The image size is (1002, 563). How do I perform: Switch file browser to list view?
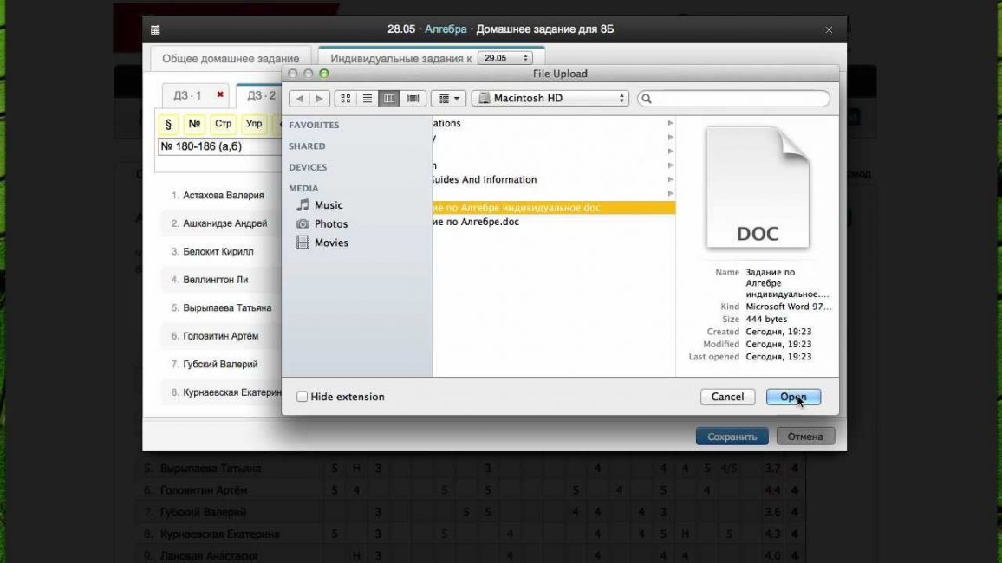(368, 98)
